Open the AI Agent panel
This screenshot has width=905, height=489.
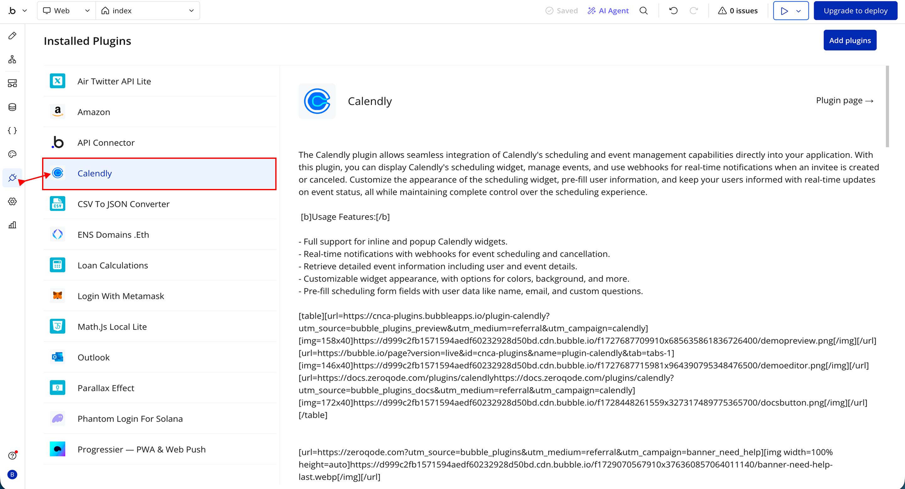(x=608, y=11)
